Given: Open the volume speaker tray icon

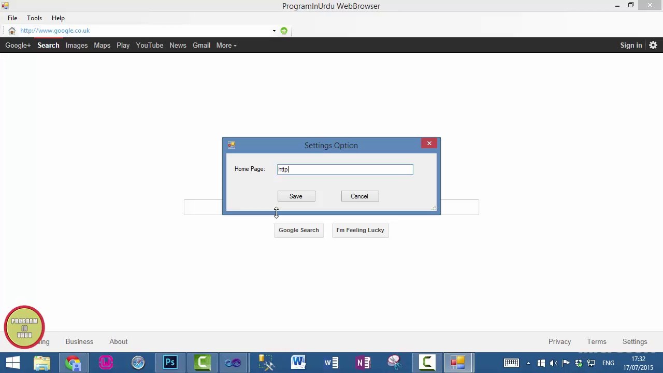Looking at the screenshot, I should 553,363.
